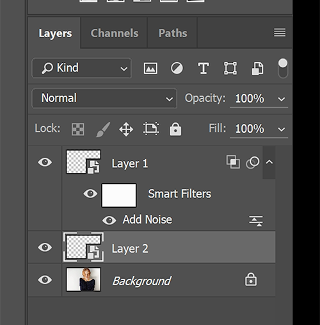Filter for shape layers icon
Screen dimensions: 320x325
point(230,69)
